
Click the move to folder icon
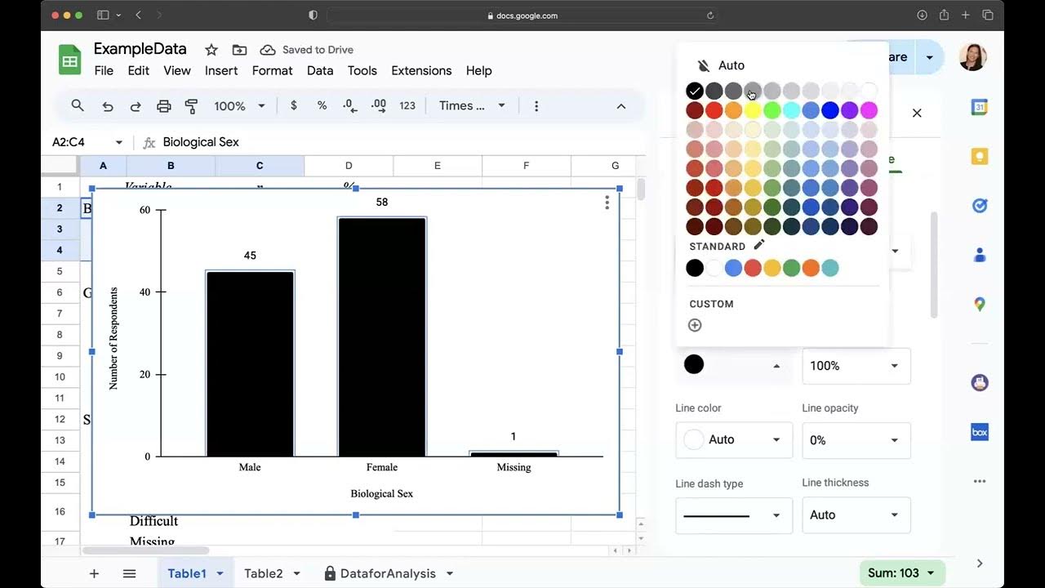pos(239,50)
